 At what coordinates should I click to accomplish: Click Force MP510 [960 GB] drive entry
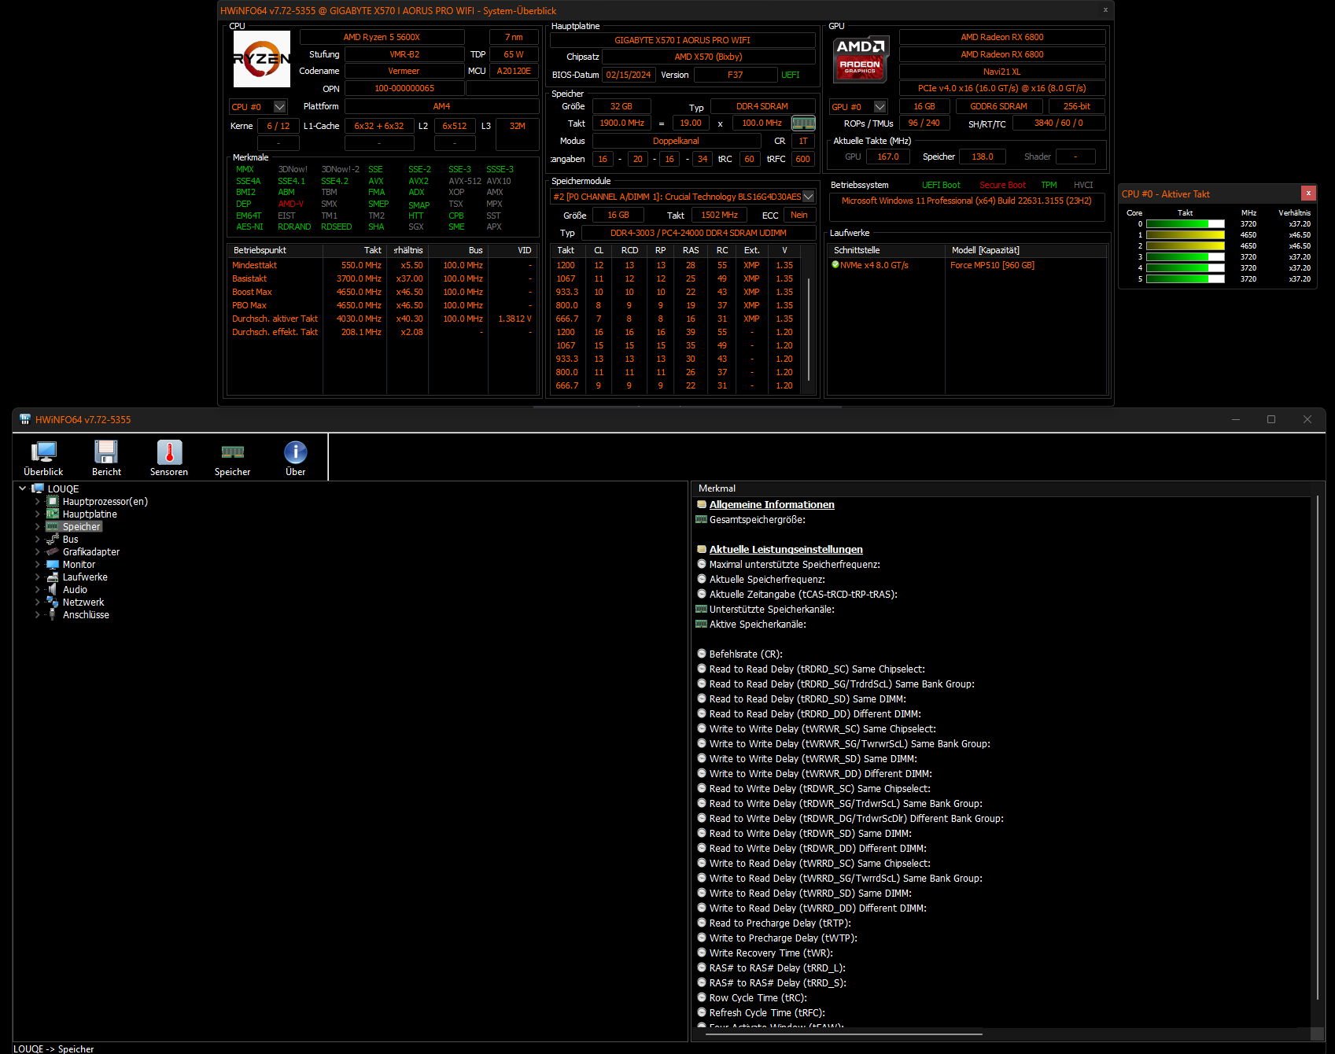[x=992, y=265]
